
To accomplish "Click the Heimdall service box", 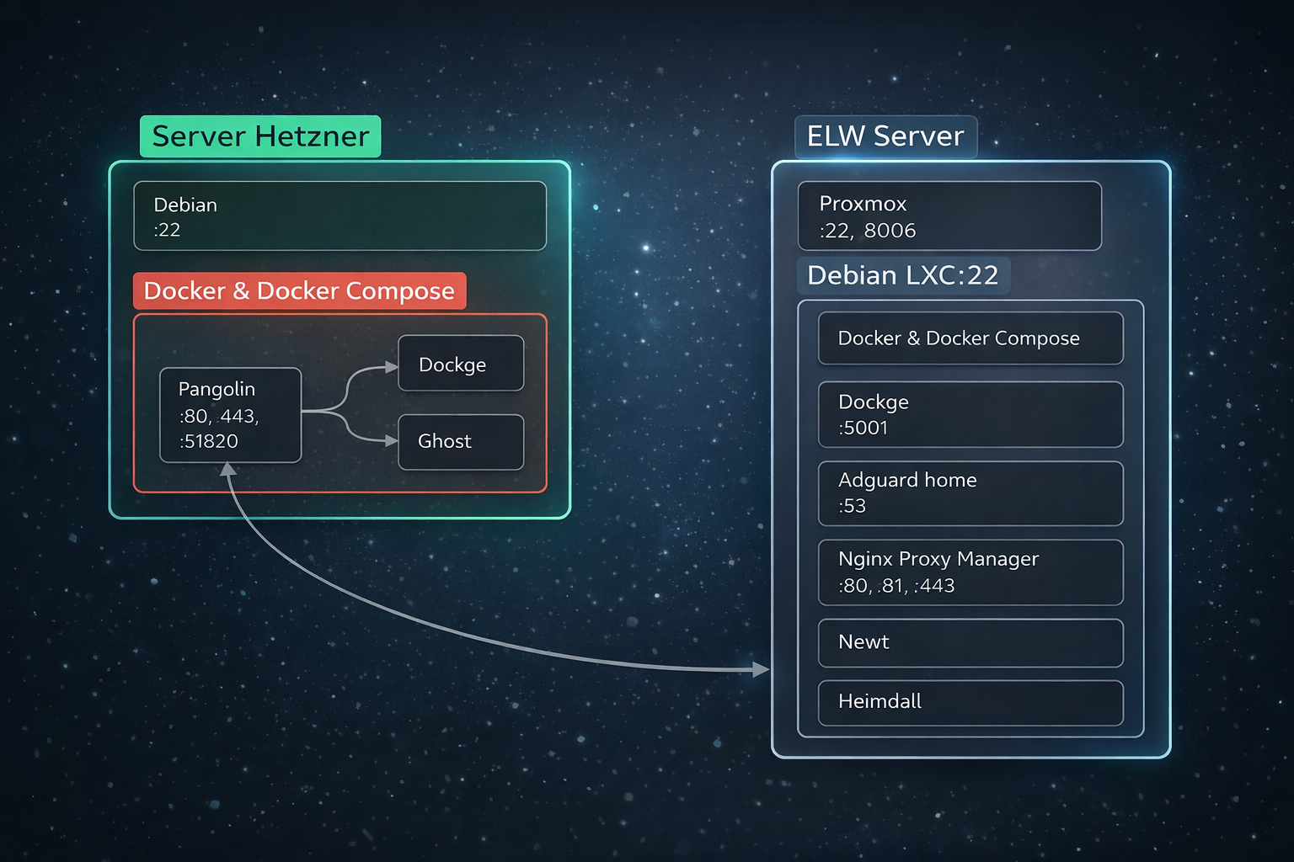I will pos(970,702).
